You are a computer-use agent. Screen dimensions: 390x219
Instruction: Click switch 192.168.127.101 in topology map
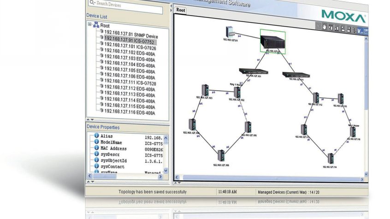(x=254, y=71)
